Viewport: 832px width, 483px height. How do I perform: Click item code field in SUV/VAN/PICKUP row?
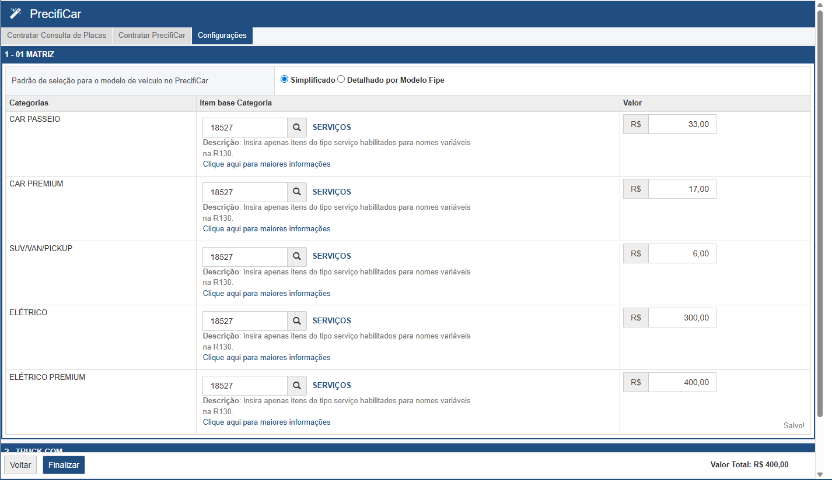pyautogui.click(x=245, y=257)
